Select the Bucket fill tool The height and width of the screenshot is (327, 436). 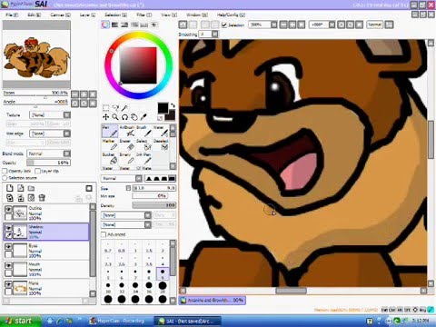pos(109,158)
